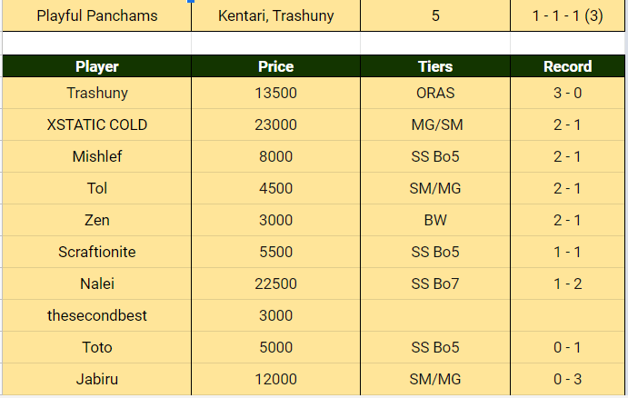Select the Kentari, Trashuny cell
The image size is (628, 398).
click(275, 15)
